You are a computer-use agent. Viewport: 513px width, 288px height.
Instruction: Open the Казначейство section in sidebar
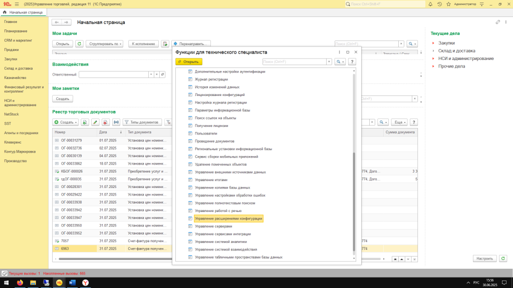(x=15, y=77)
